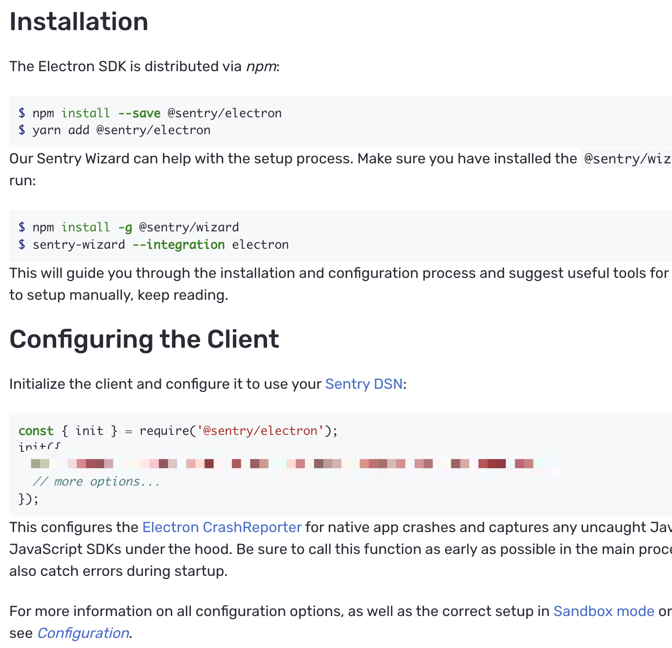Click the npm install --save command line
Screen dimensions: 672x648
(150, 113)
